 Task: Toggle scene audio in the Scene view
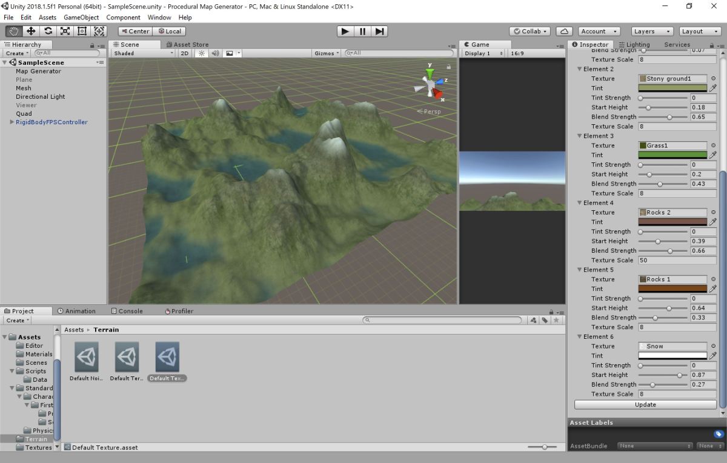click(x=214, y=53)
